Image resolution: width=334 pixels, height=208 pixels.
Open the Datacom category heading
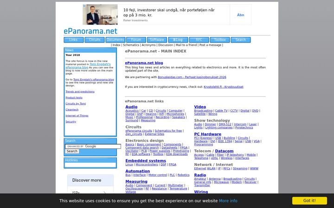click(224, 151)
